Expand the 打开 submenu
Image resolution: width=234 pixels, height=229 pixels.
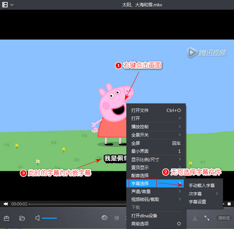point(156,118)
